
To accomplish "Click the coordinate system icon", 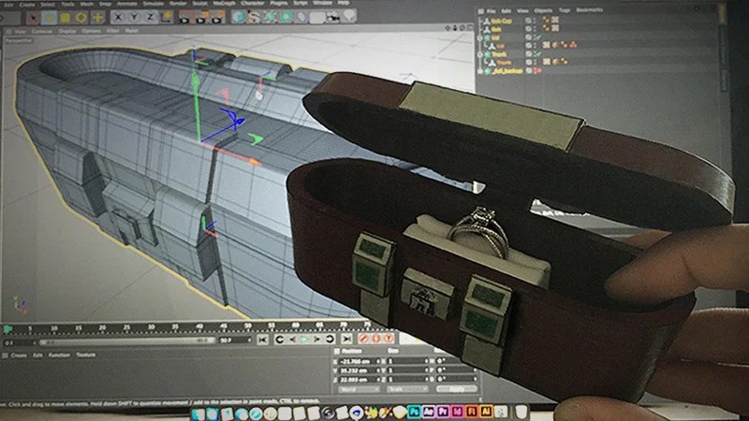I will pyautogui.click(x=167, y=18).
